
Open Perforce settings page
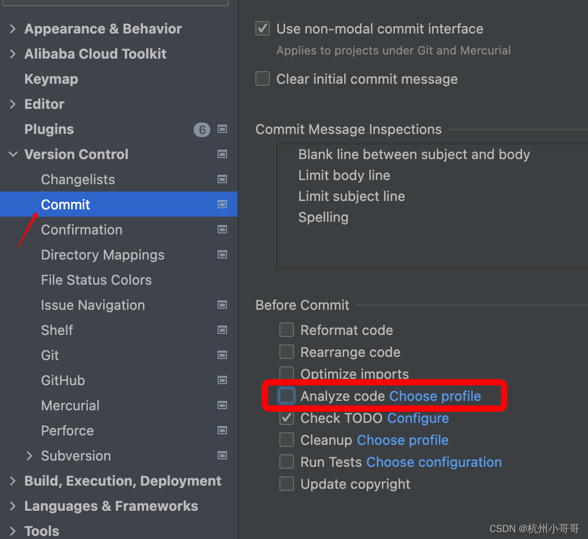tap(67, 431)
